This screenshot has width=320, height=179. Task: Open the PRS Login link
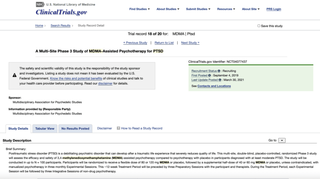coord(274,9)
